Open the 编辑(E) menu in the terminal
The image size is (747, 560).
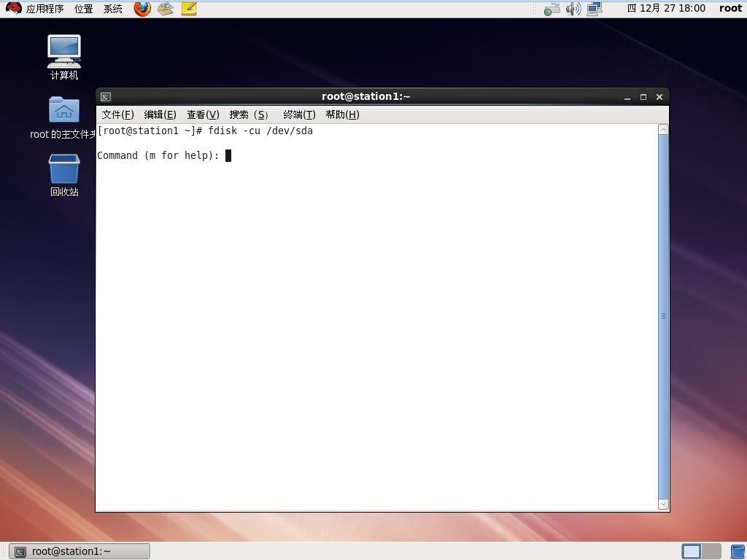[x=160, y=114]
